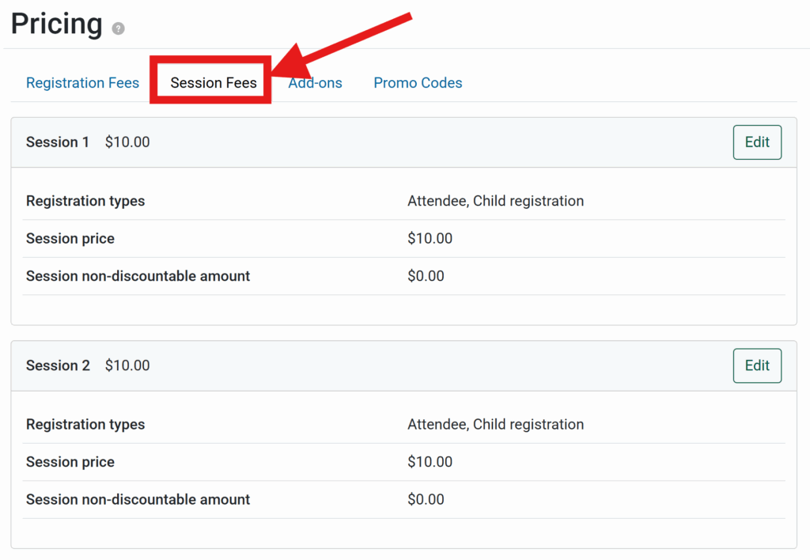Click Session 2's Session price label
Viewport: 810px width, 560px height.
[70, 462]
